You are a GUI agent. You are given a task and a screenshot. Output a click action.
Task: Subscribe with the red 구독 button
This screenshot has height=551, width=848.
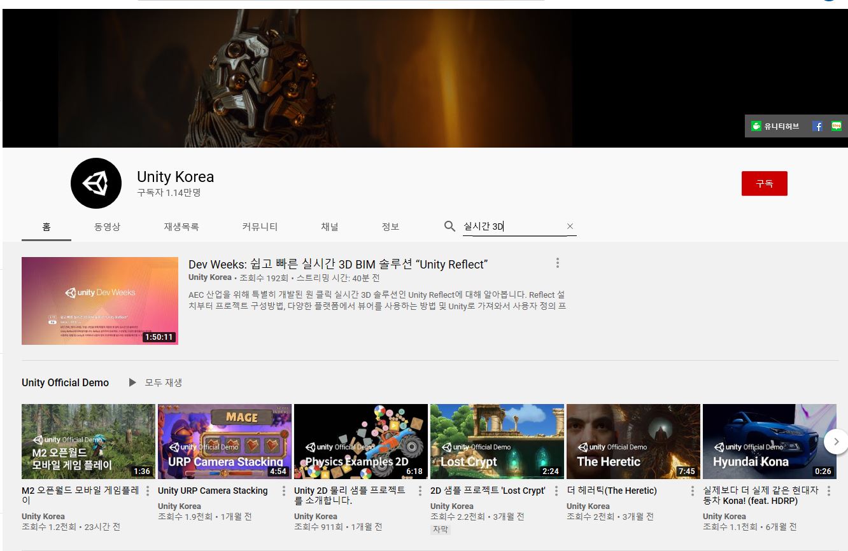(765, 183)
